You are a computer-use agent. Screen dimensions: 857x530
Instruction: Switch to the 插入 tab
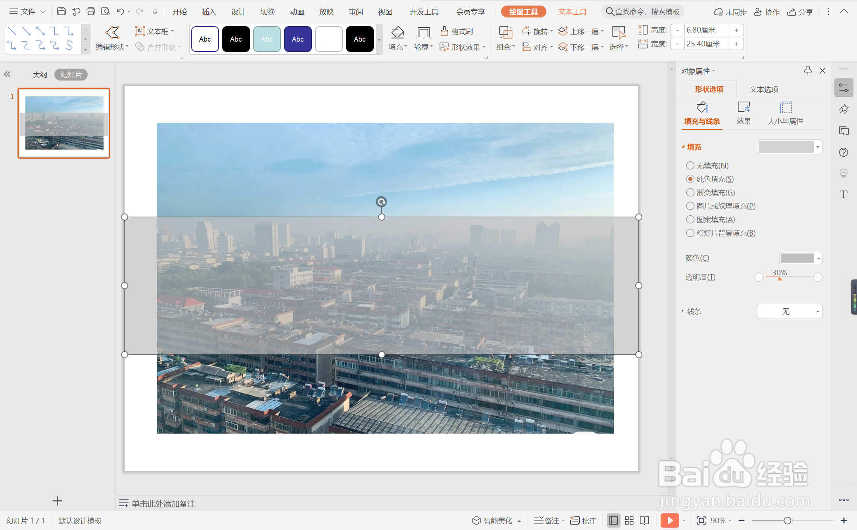pyautogui.click(x=209, y=12)
